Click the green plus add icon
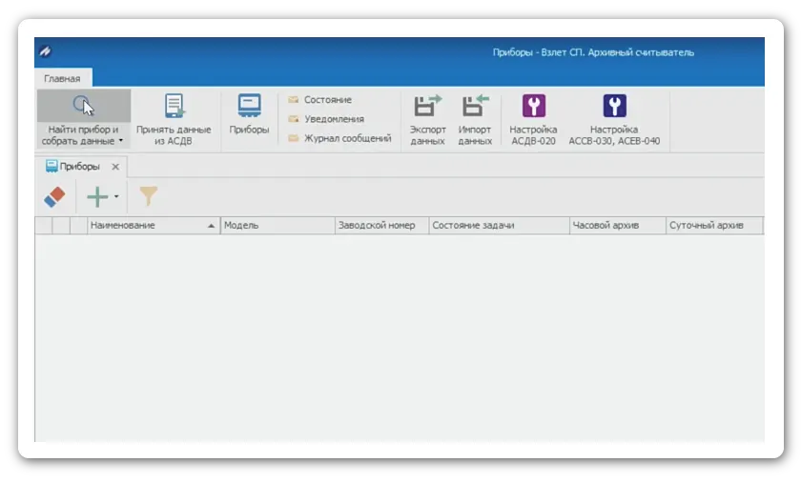The width and height of the screenshot is (801, 483). point(97,197)
